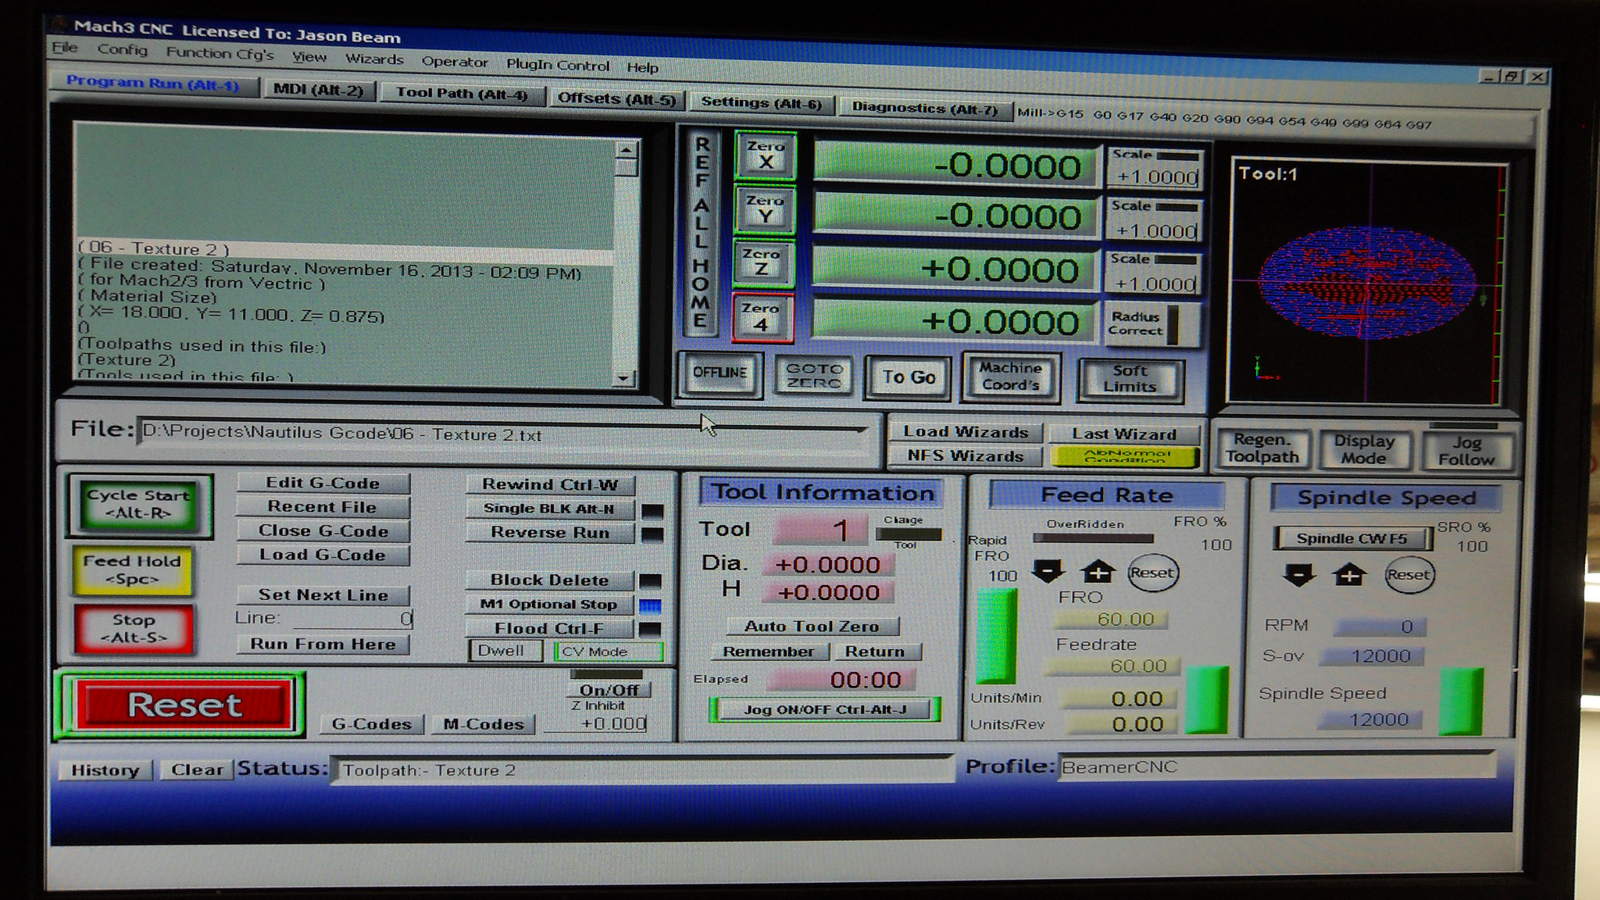Click the spindle speed decrease arrow
Image resolution: width=1600 pixels, height=900 pixels.
click(1298, 576)
